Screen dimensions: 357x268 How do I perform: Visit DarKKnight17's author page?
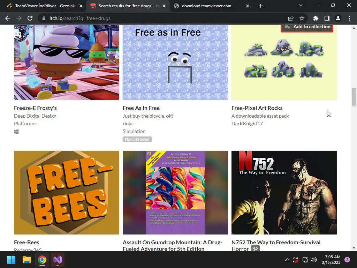(x=247, y=124)
